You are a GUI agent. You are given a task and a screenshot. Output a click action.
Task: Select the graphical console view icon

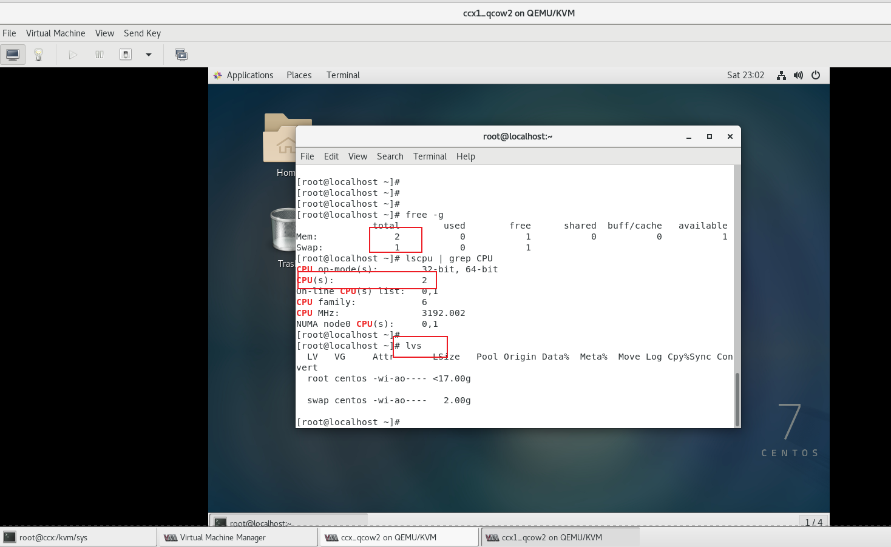pos(13,54)
